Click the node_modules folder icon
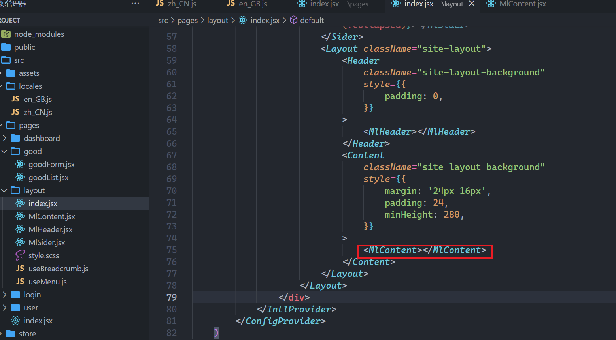The image size is (616, 340). [6, 34]
